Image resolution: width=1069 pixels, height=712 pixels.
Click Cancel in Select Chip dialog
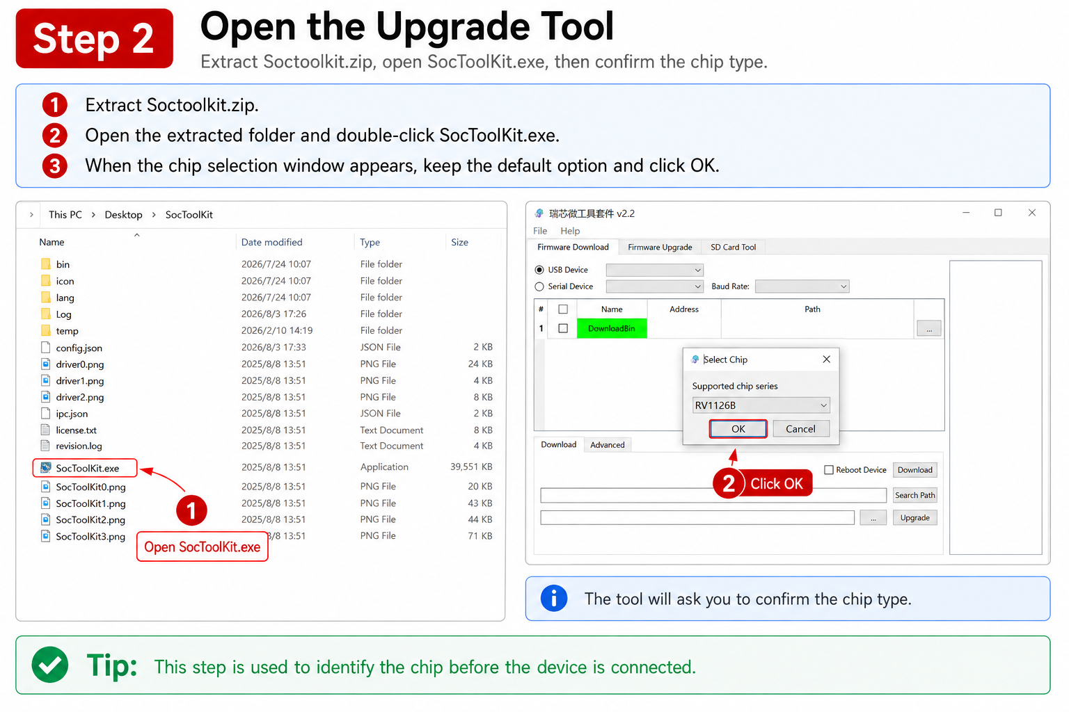click(800, 429)
